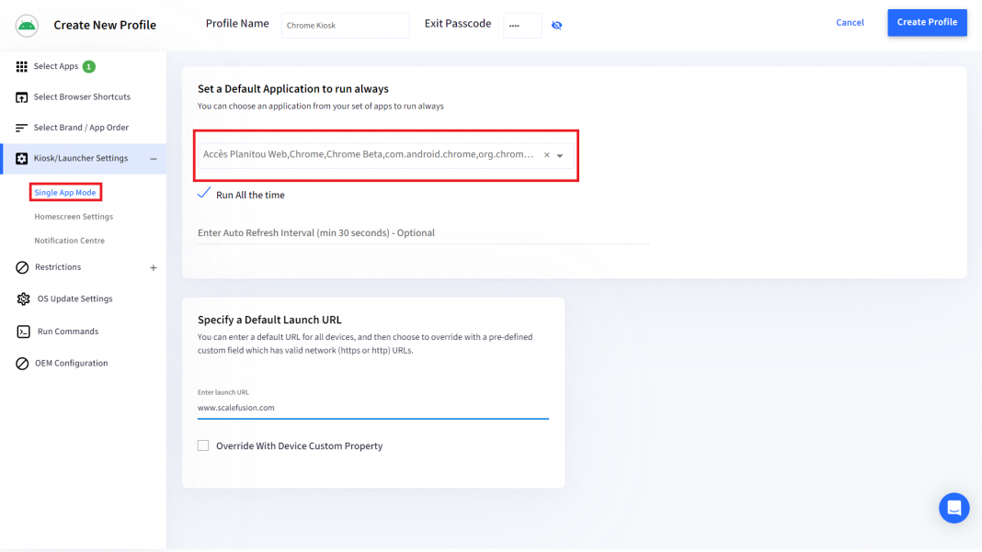Click the OEM Configuration icon
This screenshot has width=982, height=552.
click(x=21, y=363)
